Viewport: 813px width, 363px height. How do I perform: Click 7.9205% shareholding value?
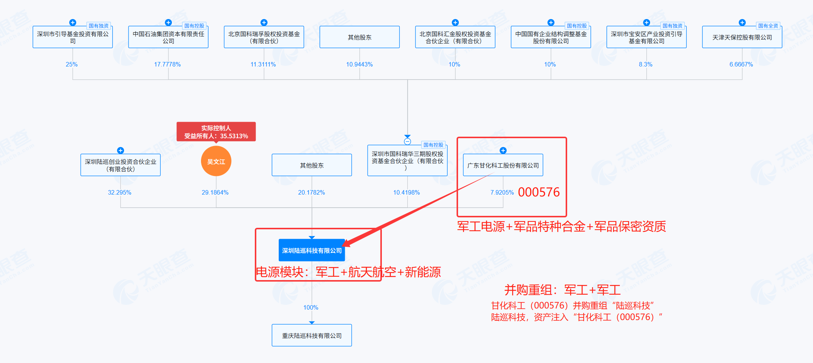[502, 192]
